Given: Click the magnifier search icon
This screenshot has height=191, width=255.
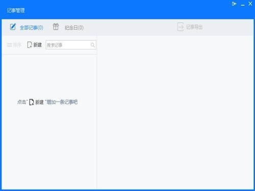Looking at the screenshot, I should pos(92,45).
